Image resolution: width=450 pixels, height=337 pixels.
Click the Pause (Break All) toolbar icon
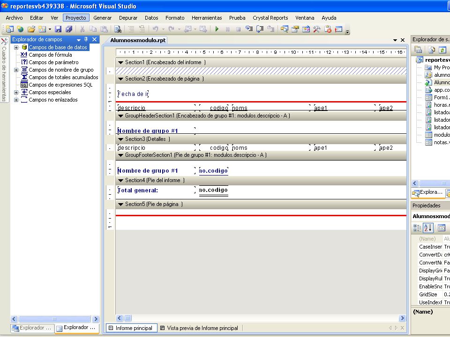pos(228,29)
